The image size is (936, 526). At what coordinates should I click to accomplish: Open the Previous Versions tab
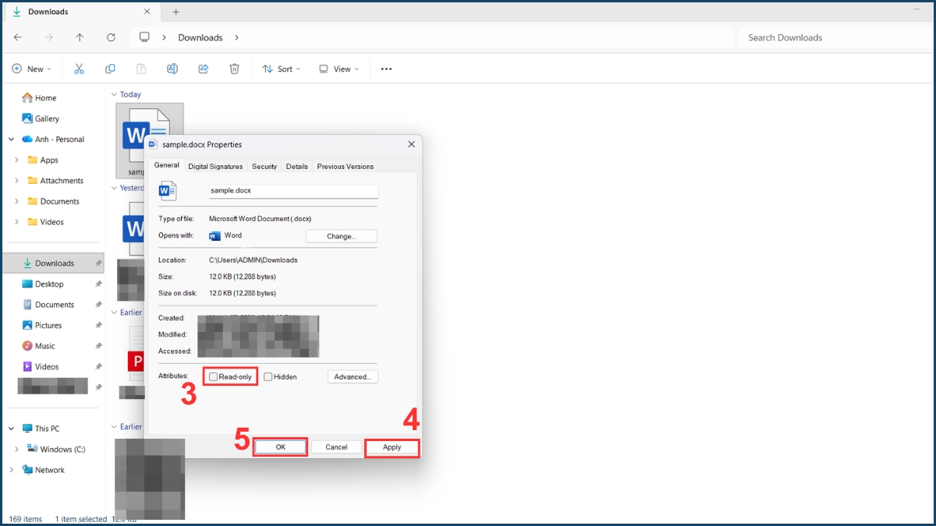coord(345,166)
